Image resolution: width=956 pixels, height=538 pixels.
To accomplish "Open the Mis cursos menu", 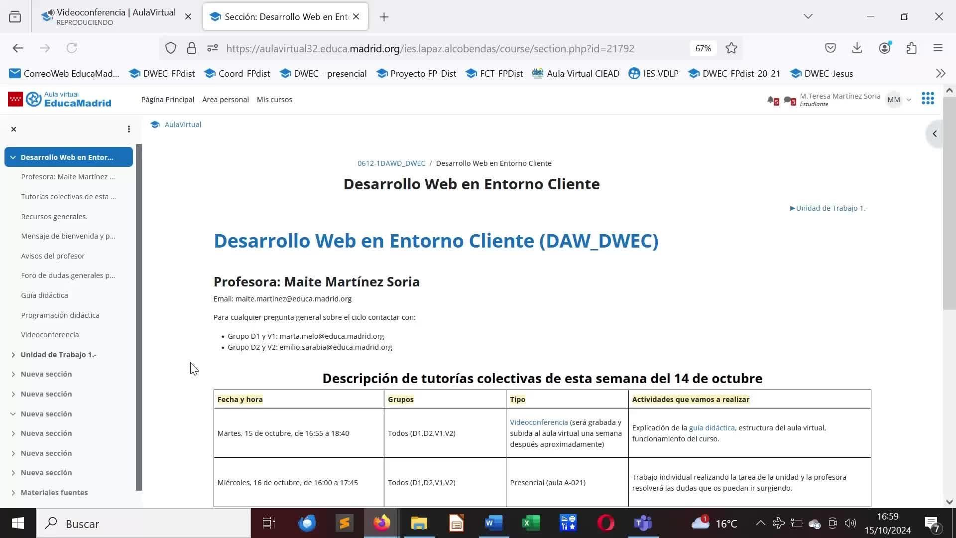I will pyautogui.click(x=274, y=100).
